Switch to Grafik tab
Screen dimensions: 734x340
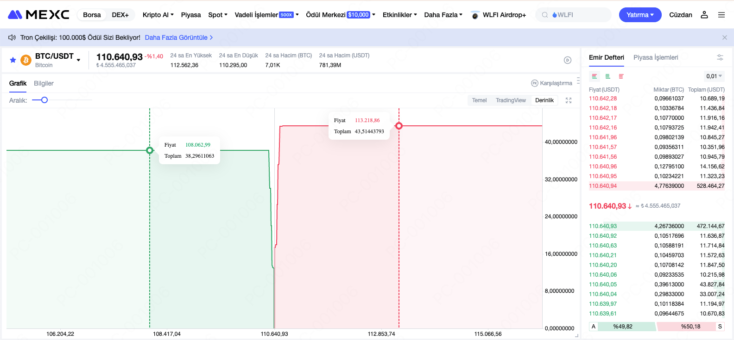click(x=18, y=83)
